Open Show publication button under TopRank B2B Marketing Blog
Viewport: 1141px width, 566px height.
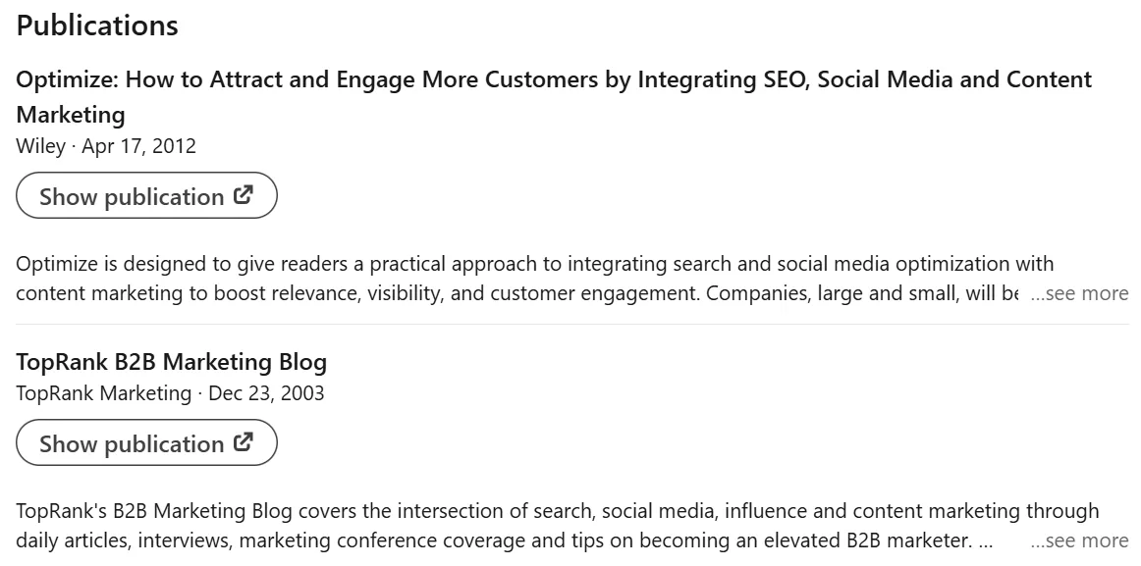(x=146, y=442)
